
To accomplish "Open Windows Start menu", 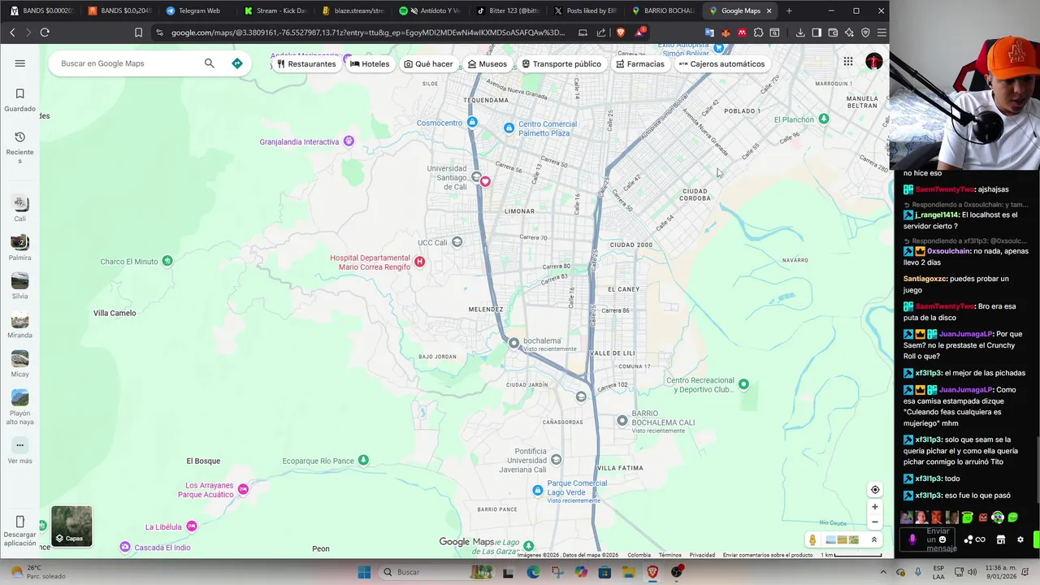I will click(x=364, y=572).
